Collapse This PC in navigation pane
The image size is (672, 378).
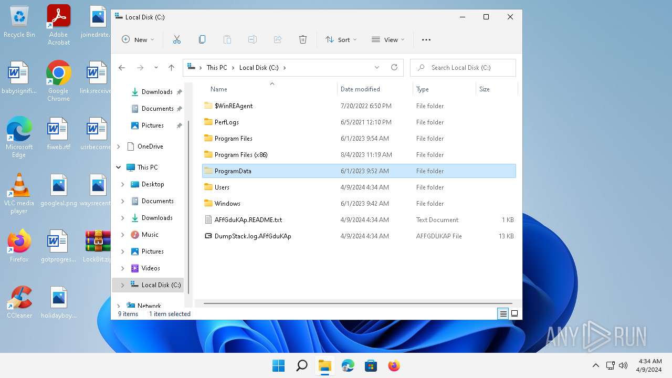118,167
